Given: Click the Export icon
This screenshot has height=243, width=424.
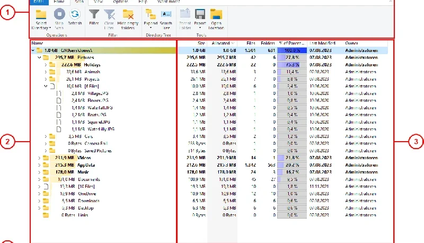Looking at the screenshot, I should (200, 14).
